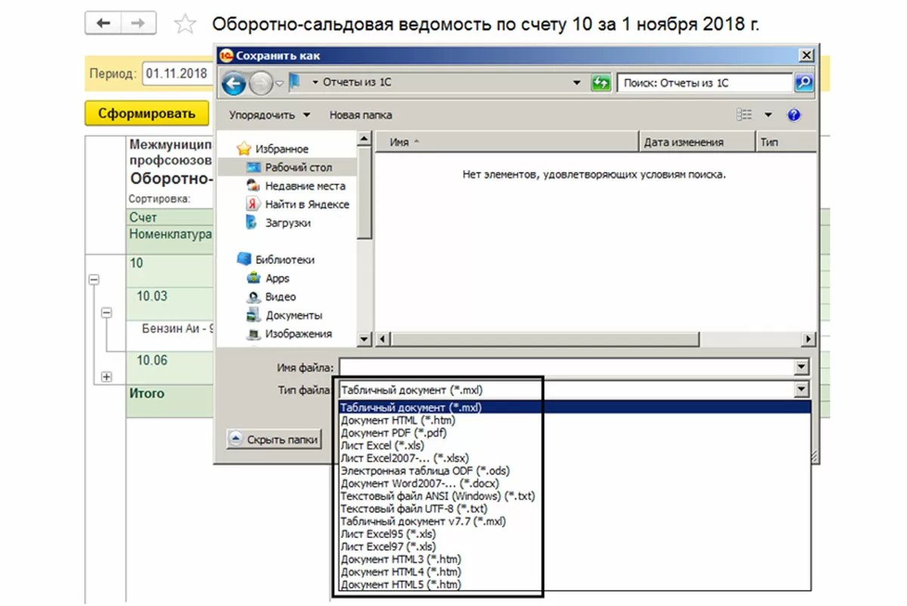Screen dimensions: 907x606
Task: Click the Период date field 01.11.2018
Action: [x=177, y=74]
